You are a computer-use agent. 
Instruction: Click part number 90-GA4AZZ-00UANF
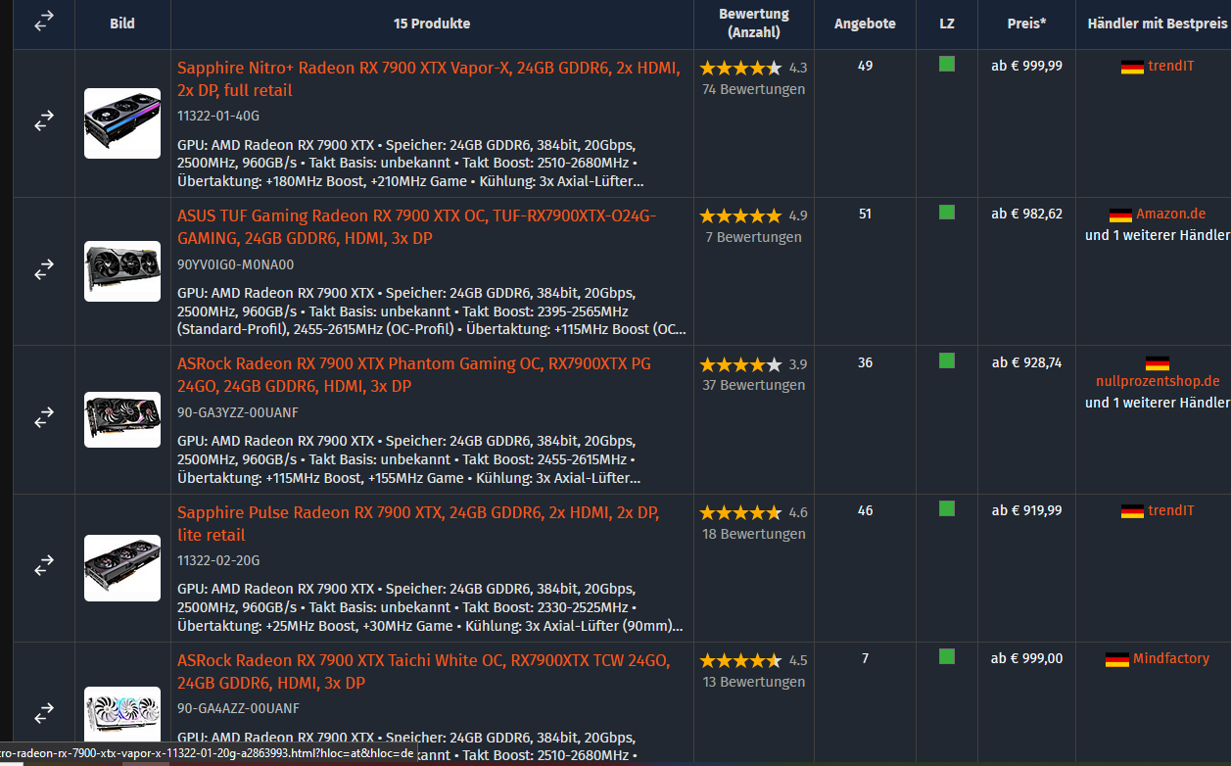pos(238,708)
